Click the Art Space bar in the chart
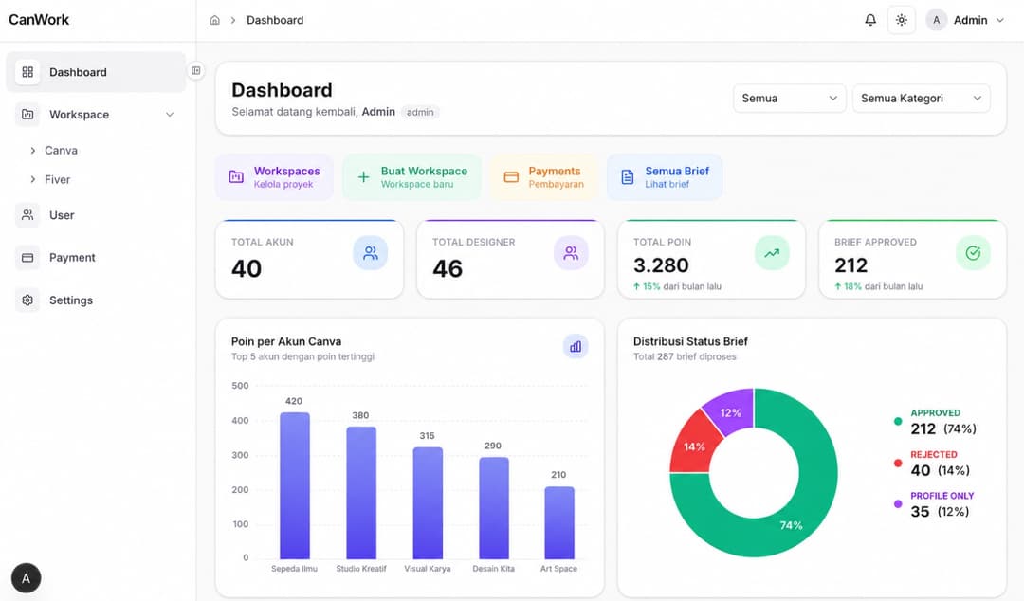The height and width of the screenshot is (601, 1024). tap(559, 522)
